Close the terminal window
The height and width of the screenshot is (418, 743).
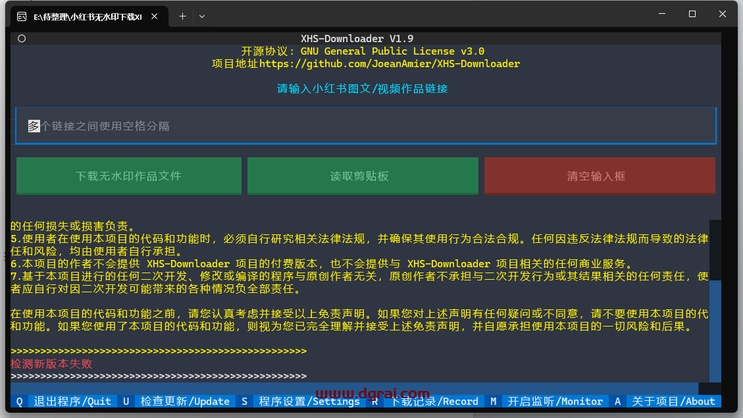[722, 14]
